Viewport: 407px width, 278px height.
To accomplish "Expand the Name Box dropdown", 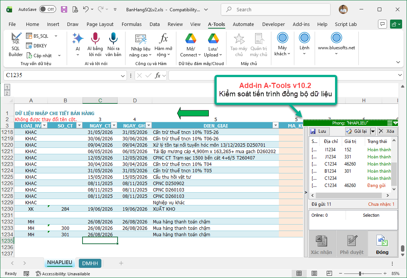I will [123, 76].
